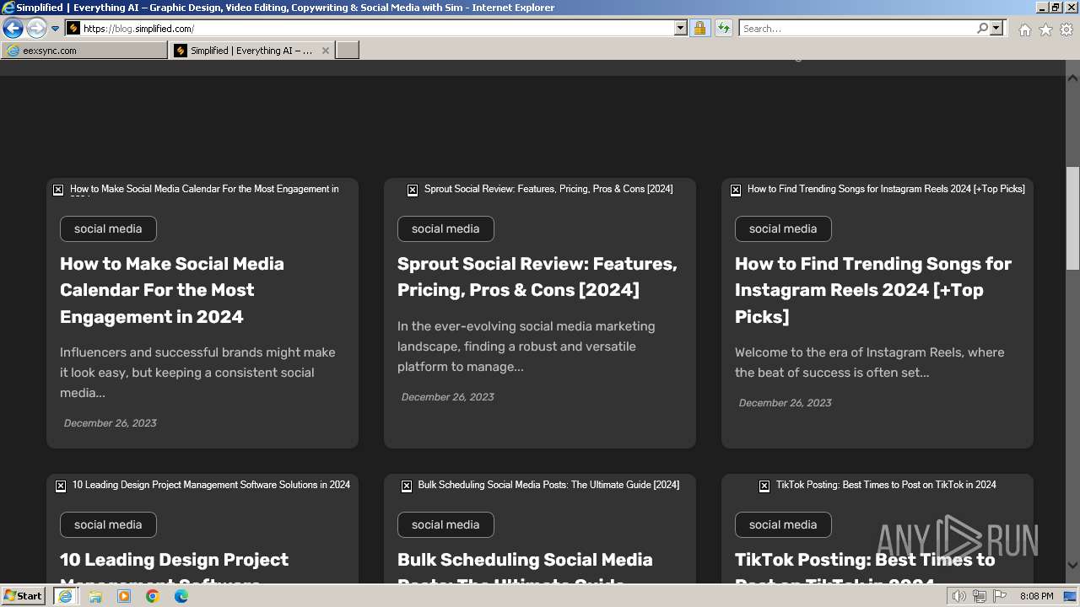Click the browser Forward arrow button

[36, 29]
